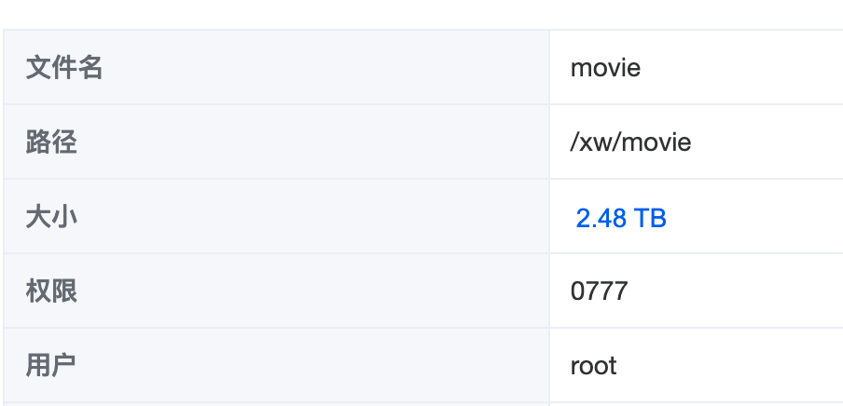
Task: Click the text 权限 in the fourth row
Action: [x=51, y=291]
